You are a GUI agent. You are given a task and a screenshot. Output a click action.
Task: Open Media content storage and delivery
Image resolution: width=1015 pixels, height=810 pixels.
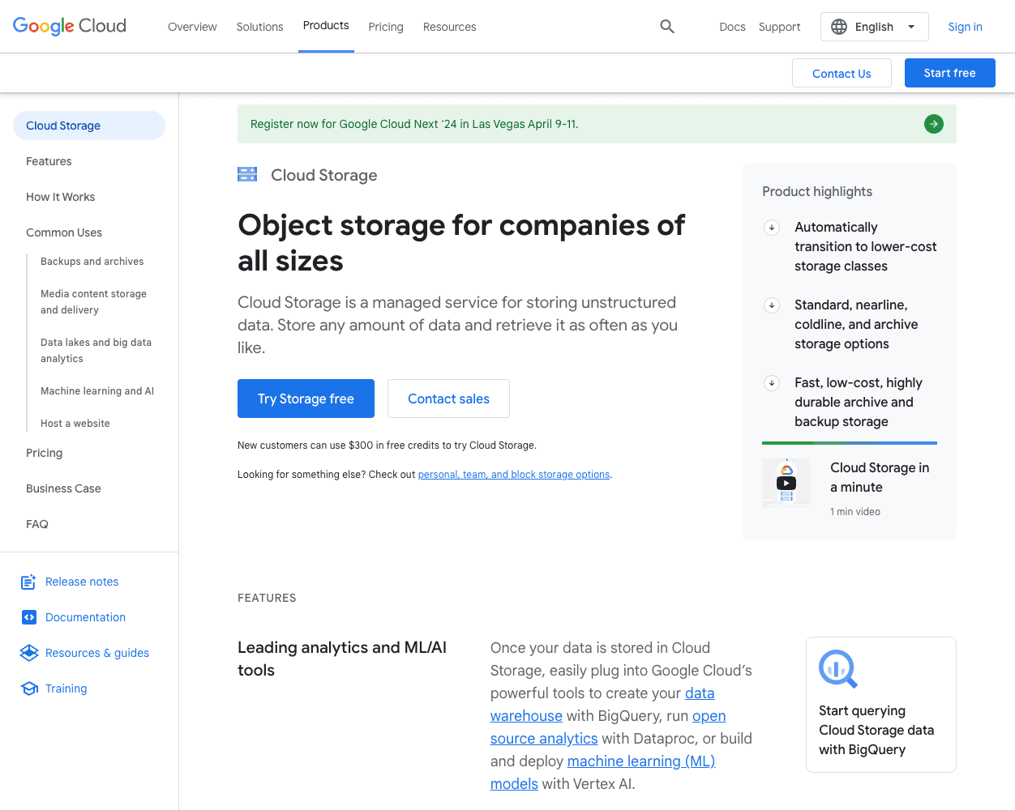pyautogui.click(x=94, y=302)
